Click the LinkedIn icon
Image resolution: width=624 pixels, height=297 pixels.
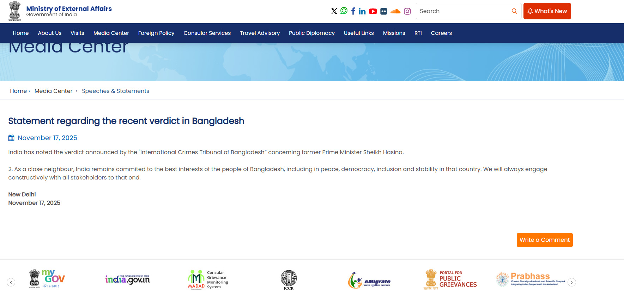[x=362, y=11]
